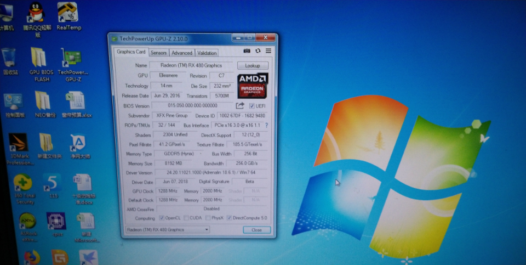Toggle the DirectCompute 5.0 checkbox

(229, 218)
